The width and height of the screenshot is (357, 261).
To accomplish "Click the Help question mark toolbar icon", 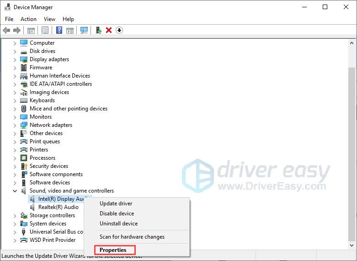I will click(59, 30).
